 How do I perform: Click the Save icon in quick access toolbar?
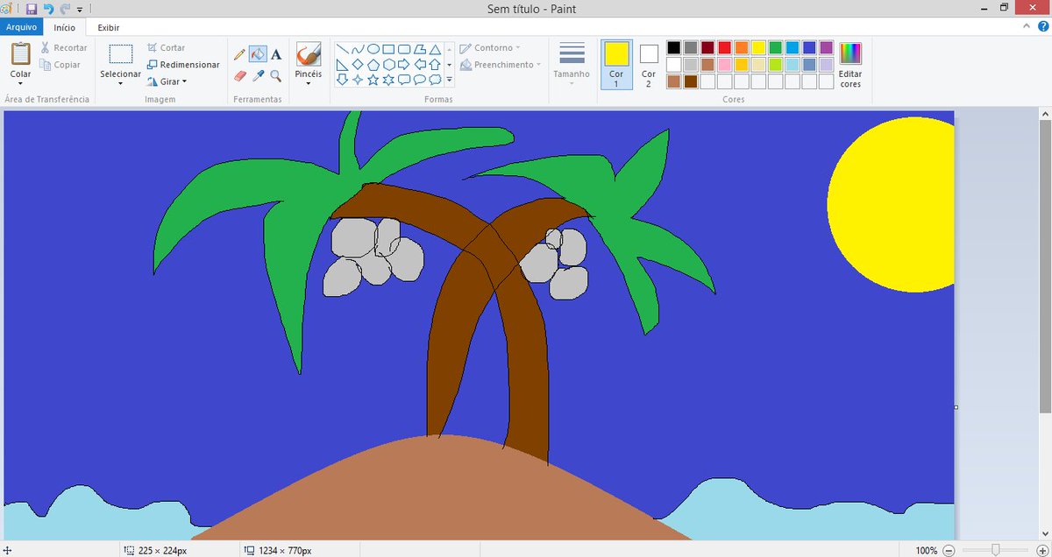tap(32, 9)
